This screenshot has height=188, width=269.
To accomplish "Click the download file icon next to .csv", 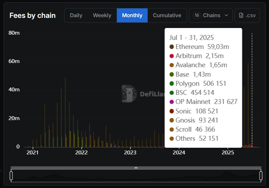I will point(241,15).
